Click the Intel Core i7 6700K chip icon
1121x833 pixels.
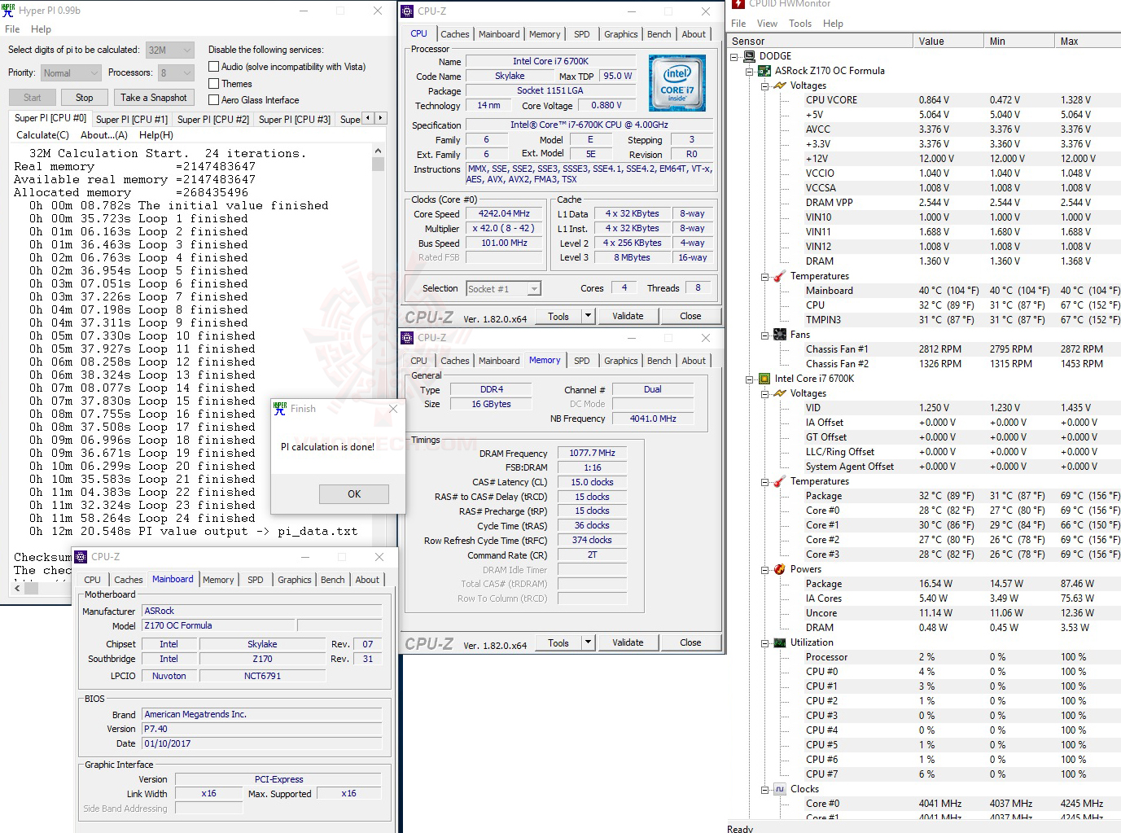[x=764, y=379]
